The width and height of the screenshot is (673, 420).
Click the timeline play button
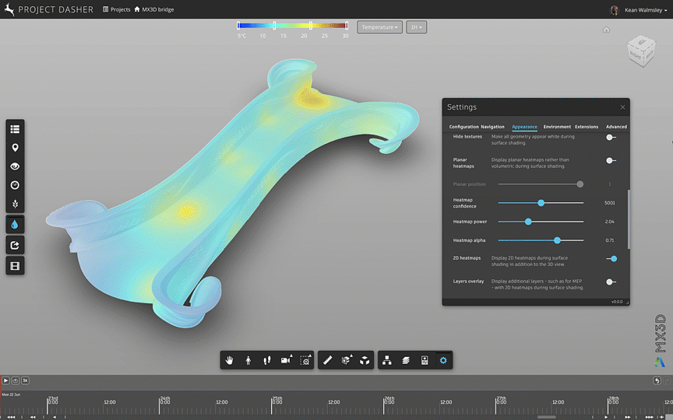[x=5, y=380]
